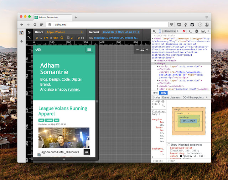Click the white background-color swatch rgb(255, 255, 255)
Viewport: 228px width, 180px height.
[x=171, y=151]
